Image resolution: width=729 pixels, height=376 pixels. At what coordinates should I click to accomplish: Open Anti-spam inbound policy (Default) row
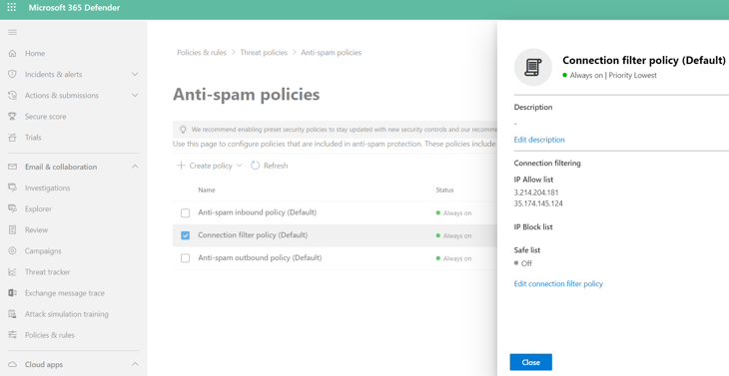coord(257,212)
